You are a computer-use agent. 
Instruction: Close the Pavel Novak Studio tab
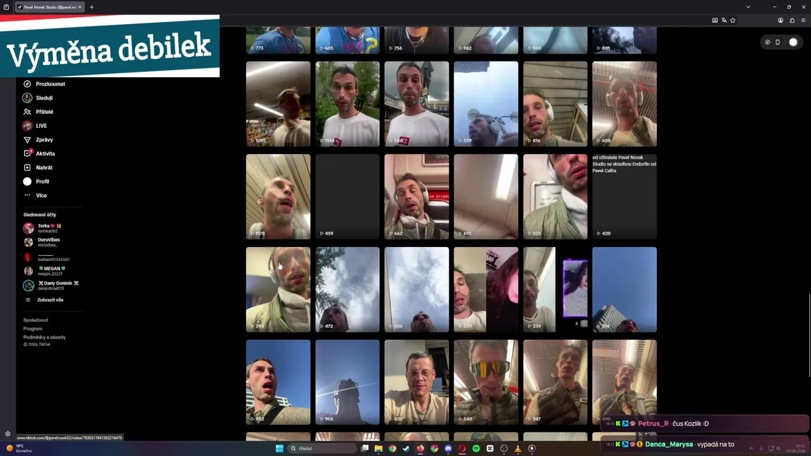[x=80, y=7]
